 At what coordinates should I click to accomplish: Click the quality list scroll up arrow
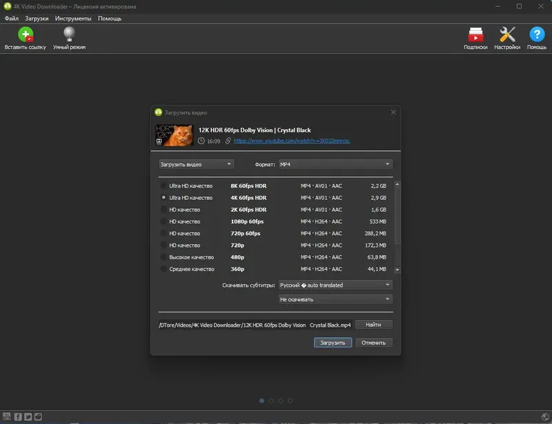(x=397, y=184)
